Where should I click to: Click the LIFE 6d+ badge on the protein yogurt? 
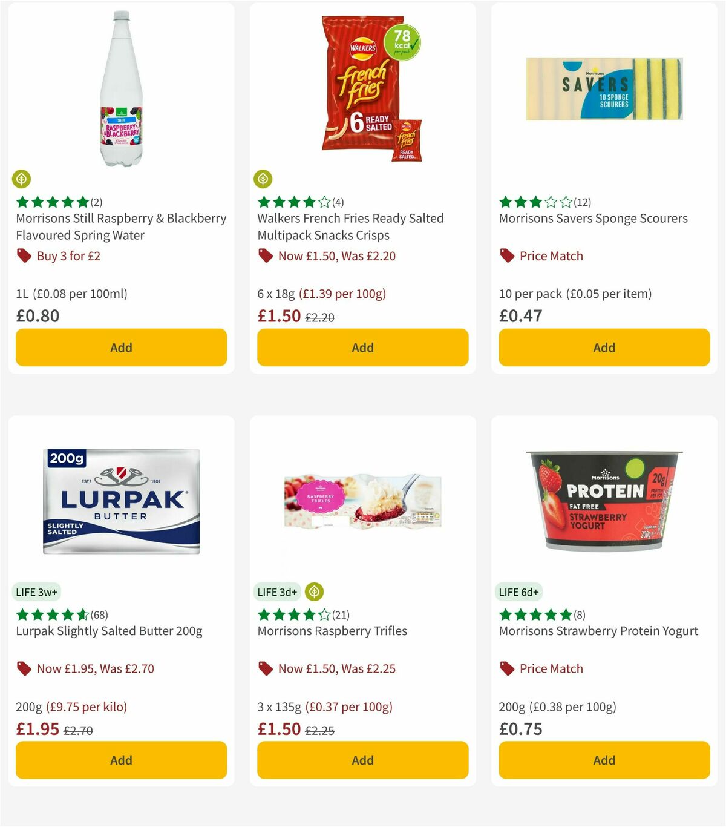pos(520,592)
